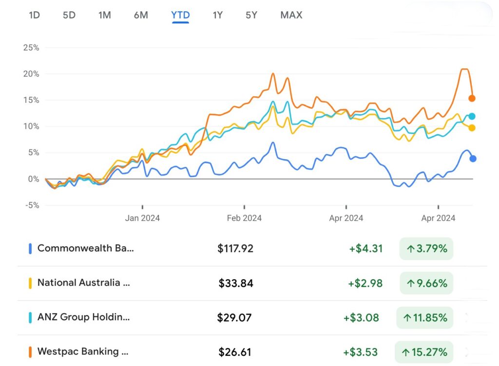
Task: Click the $29.07 ANZ Group price
Action: pyautogui.click(x=234, y=318)
